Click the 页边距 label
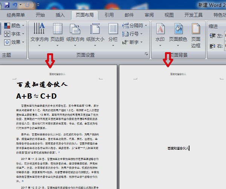Image resolution: width=226 pixels, height=189 pixels. pyautogui.click(x=57, y=39)
